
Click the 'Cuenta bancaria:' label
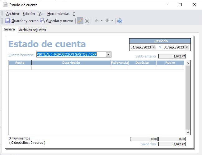click(x=21, y=55)
